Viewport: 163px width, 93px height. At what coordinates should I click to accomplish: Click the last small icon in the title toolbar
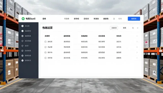[x=138, y=28]
